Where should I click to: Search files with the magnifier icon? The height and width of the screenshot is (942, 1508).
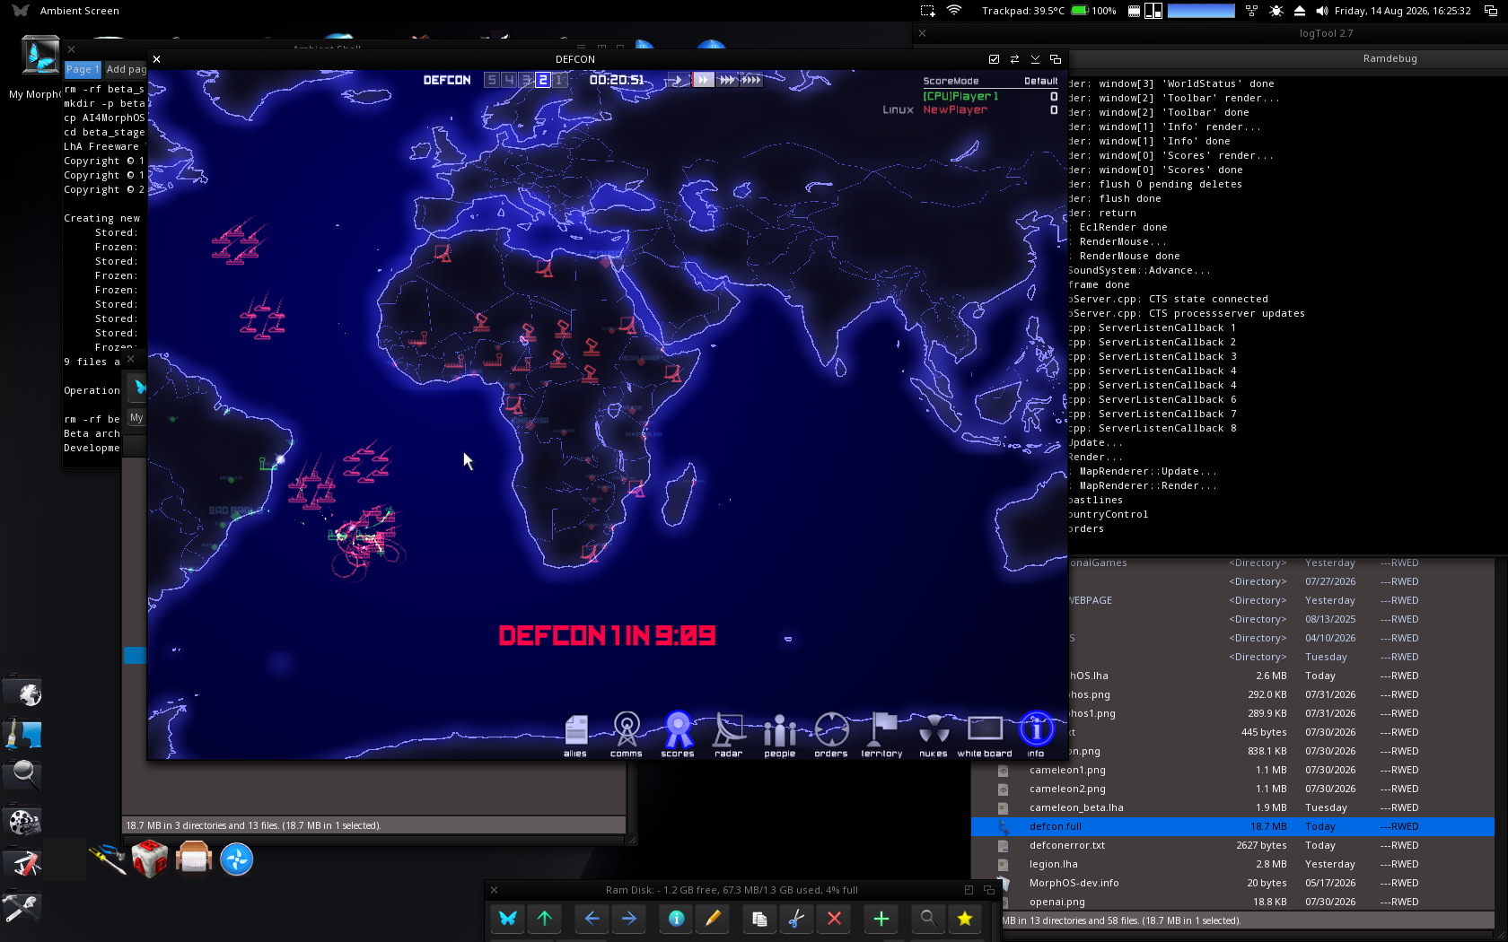pos(928,918)
